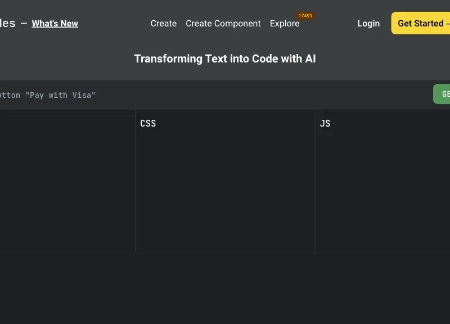Open Create Component in the navigation
Screen dimensions: 450x324
[x=223, y=24]
